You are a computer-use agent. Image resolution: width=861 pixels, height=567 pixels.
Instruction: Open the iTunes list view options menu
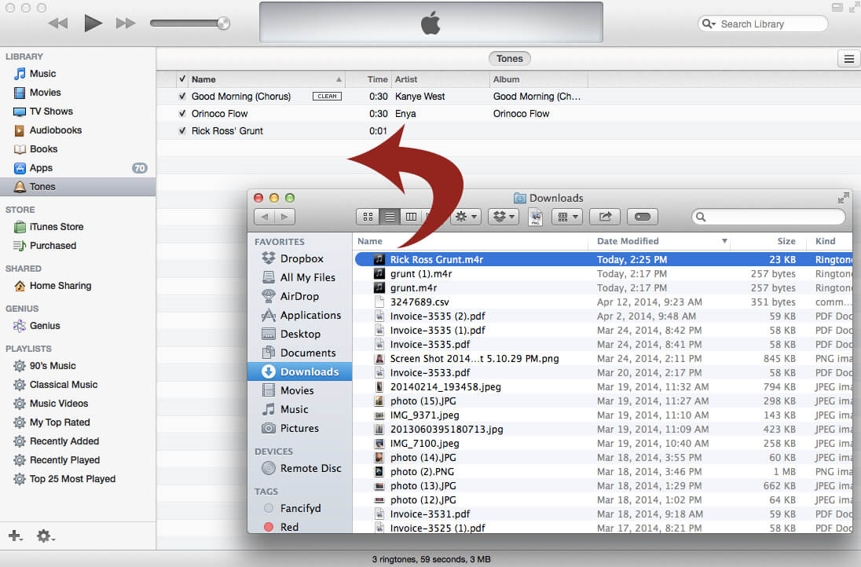pos(848,58)
